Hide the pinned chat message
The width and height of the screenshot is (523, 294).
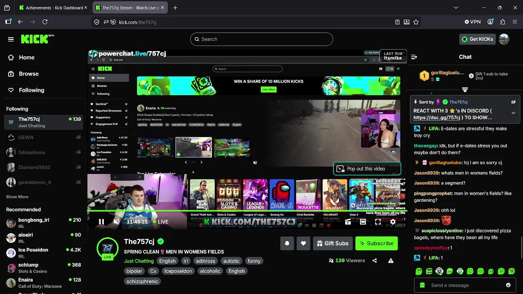point(513,102)
